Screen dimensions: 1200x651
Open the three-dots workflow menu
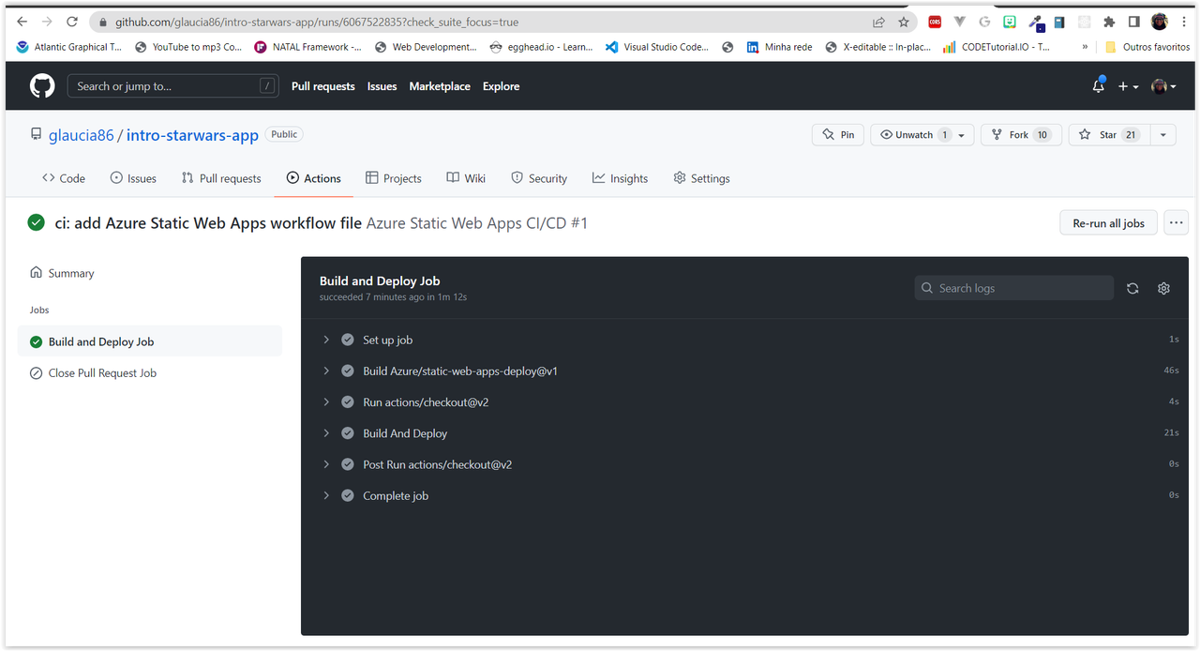1176,223
